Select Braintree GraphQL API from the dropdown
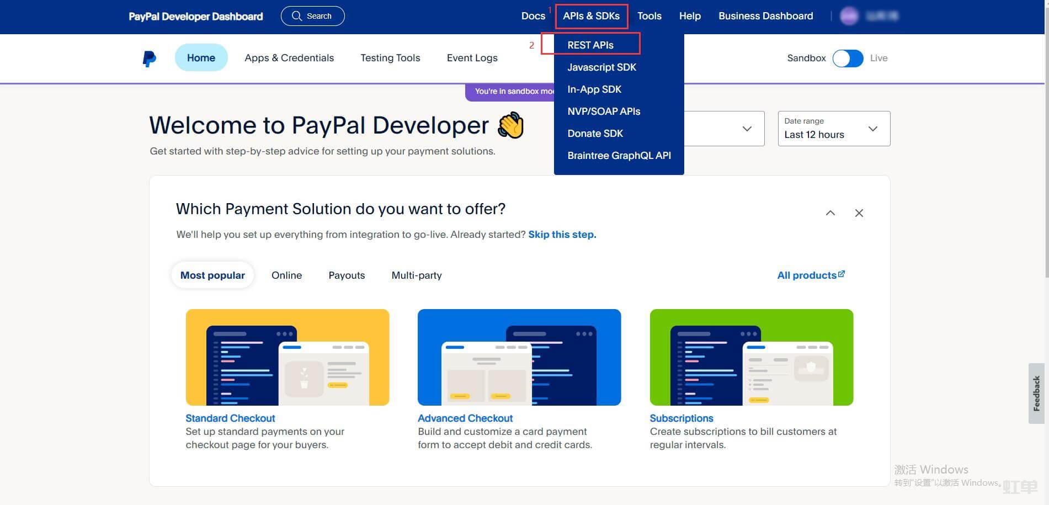The width and height of the screenshot is (1049, 505). pyautogui.click(x=619, y=155)
